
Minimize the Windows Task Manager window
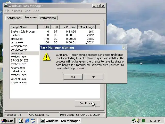[x=94, y=6]
